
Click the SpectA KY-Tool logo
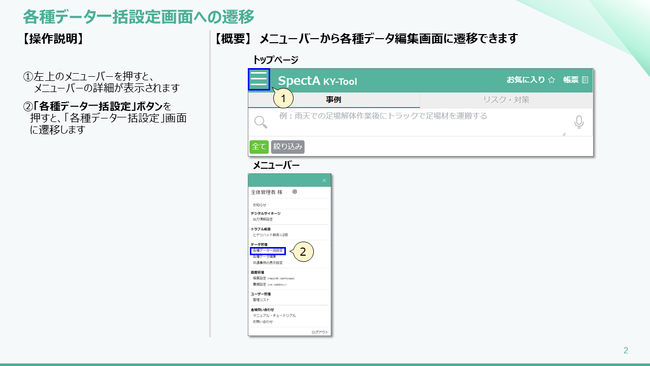[x=317, y=81]
